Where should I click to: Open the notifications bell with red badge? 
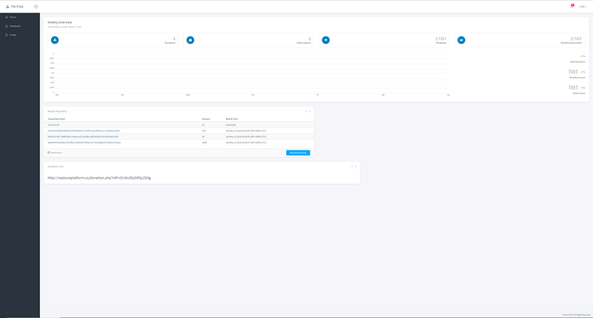572,6
